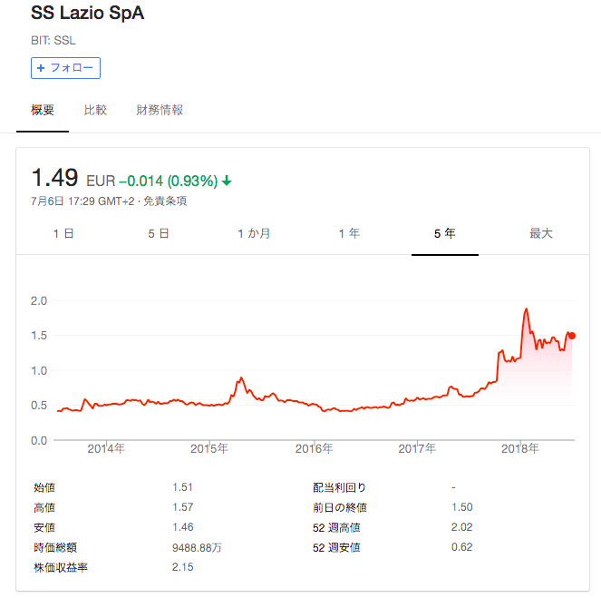This screenshot has height=598, width=601.
Task: Click the 配当利回り label
Action: pyautogui.click(x=339, y=487)
